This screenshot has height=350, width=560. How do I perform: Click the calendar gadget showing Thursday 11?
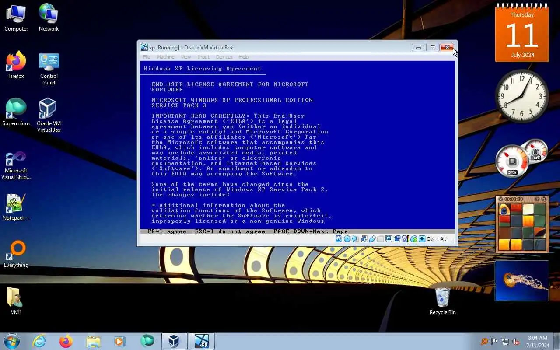(x=521, y=33)
